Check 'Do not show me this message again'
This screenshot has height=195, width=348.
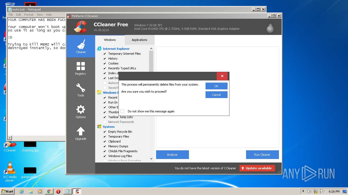[x=122, y=111]
